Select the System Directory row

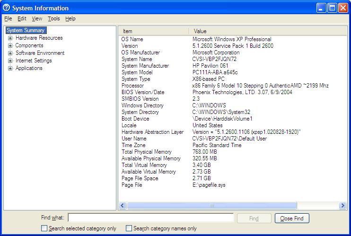click(x=232, y=112)
